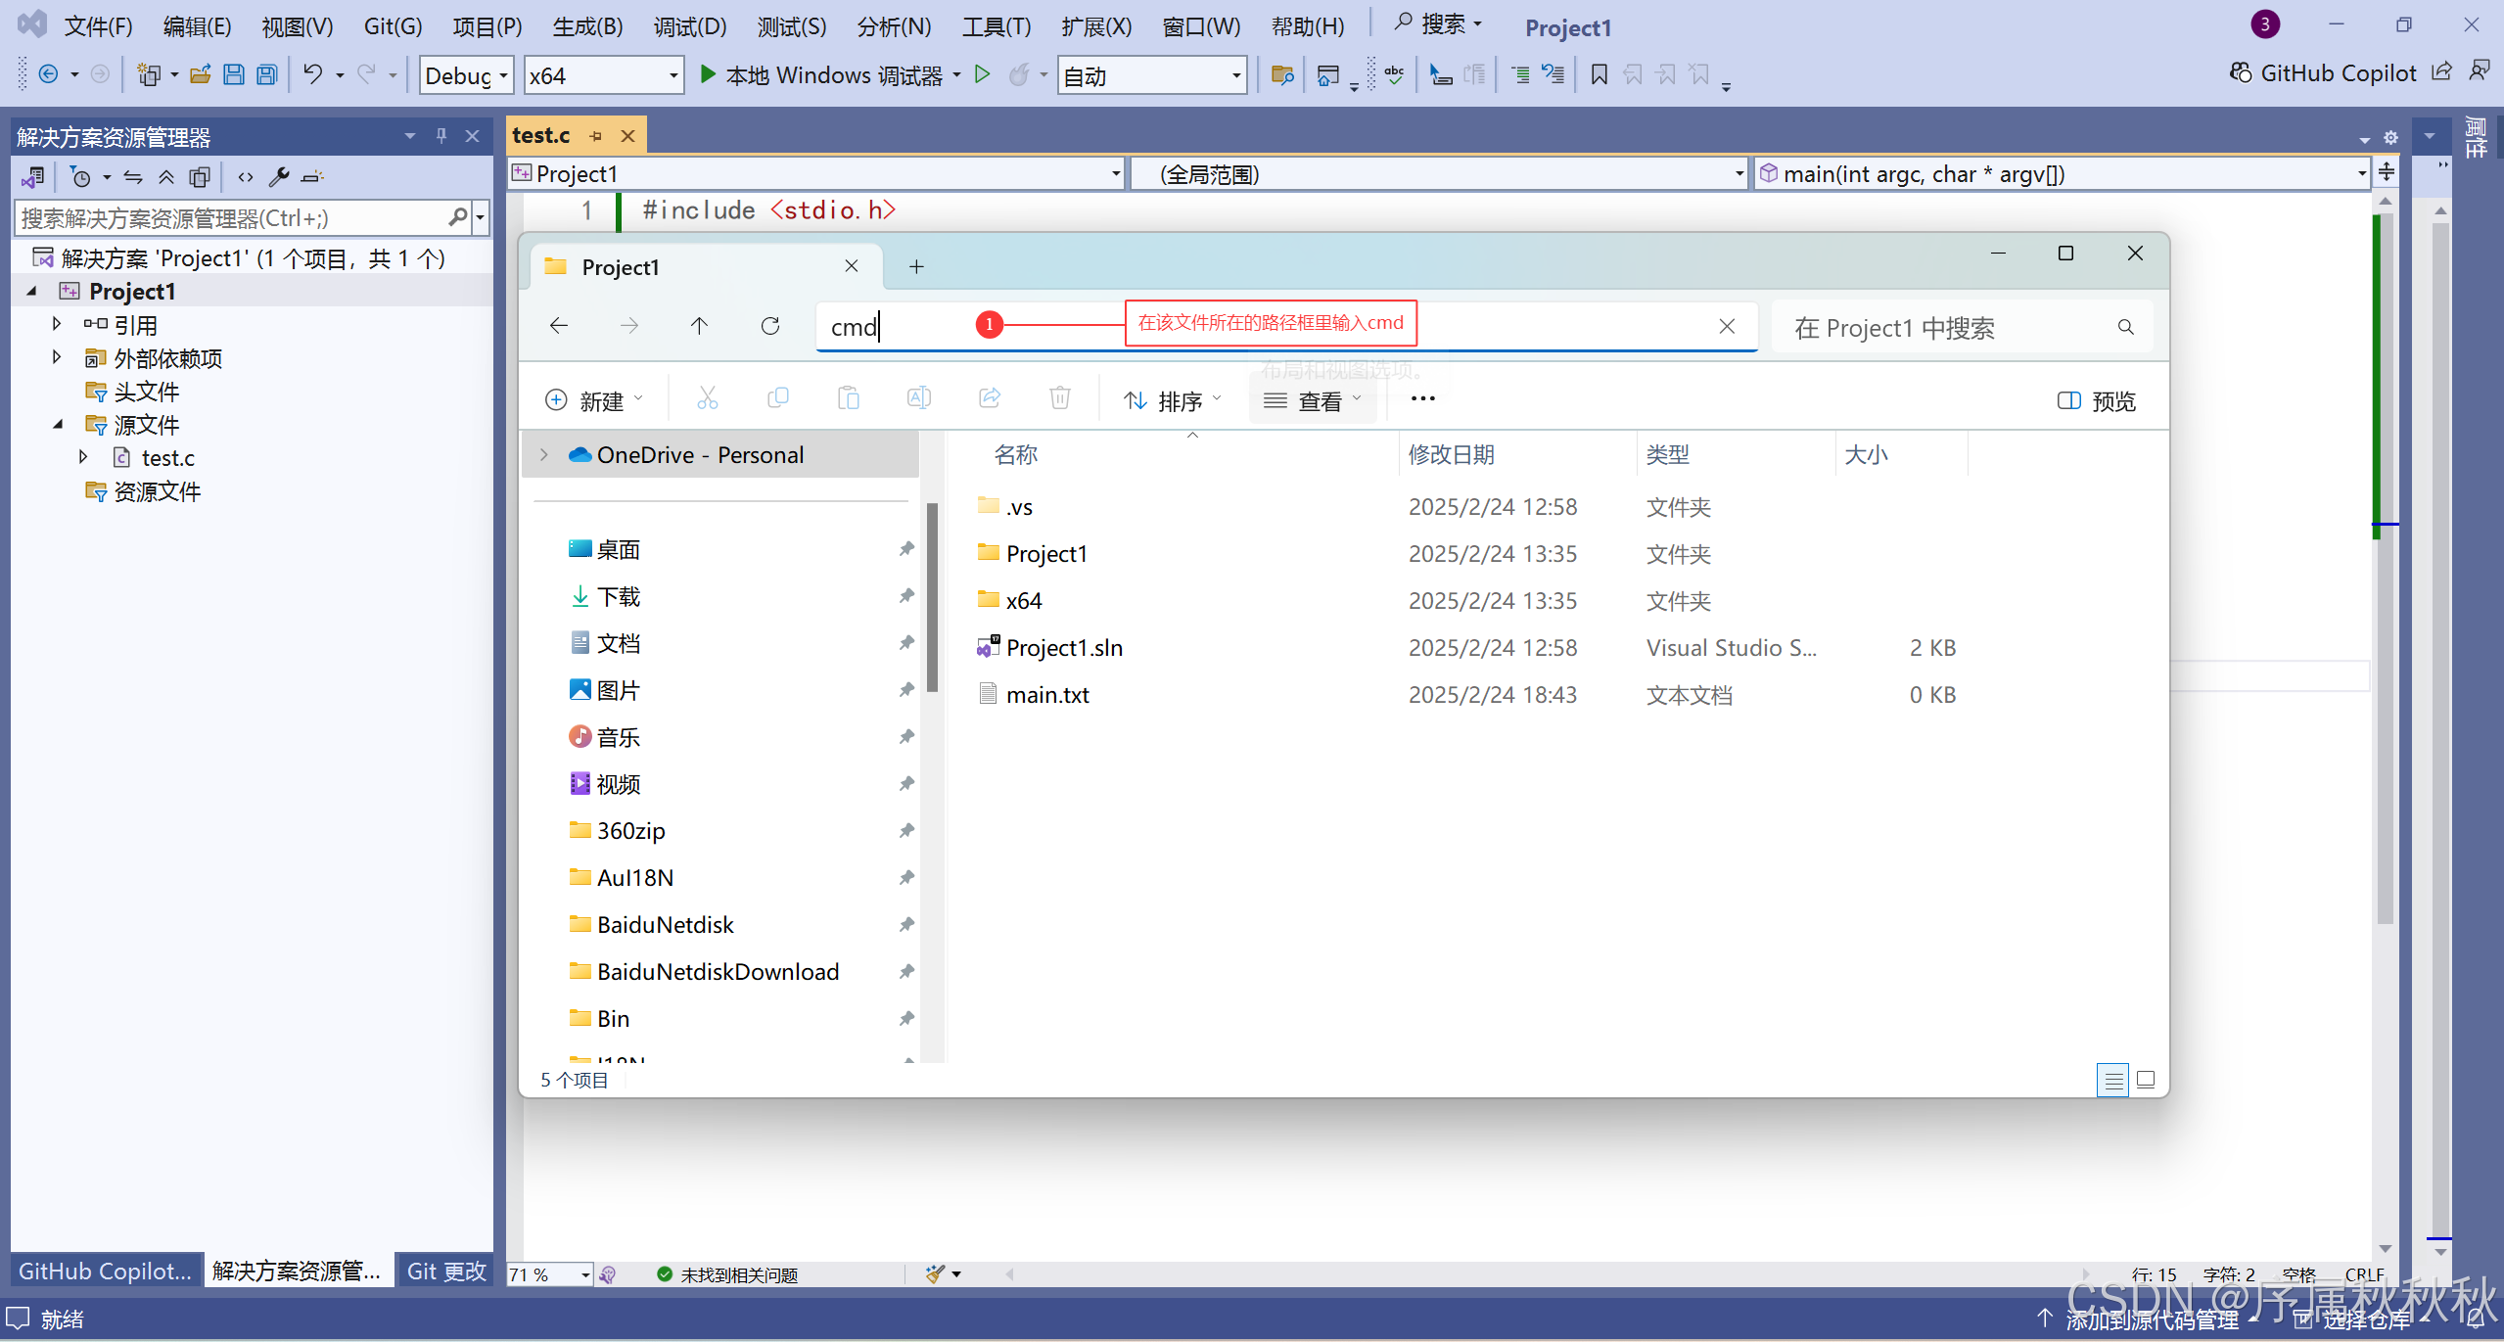This screenshot has height=1342, width=2504.
Task: Open the 生成(B) menu
Action: point(587,26)
